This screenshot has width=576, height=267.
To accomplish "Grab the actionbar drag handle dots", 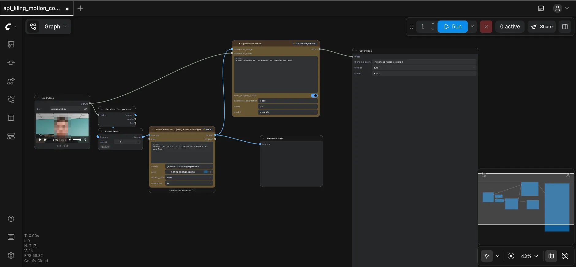I will (x=411, y=27).
